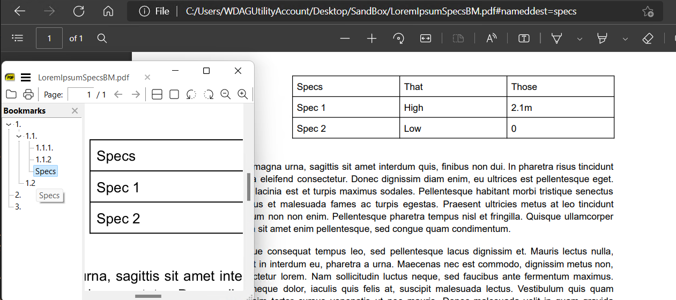Select bookmark 2.

point(18,195)
